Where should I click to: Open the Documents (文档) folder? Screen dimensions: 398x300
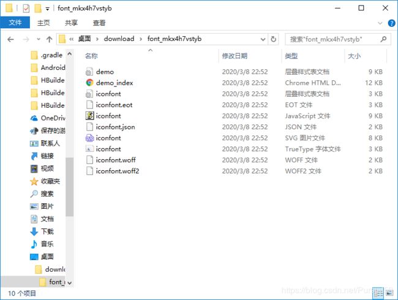[x=42, y=219]
